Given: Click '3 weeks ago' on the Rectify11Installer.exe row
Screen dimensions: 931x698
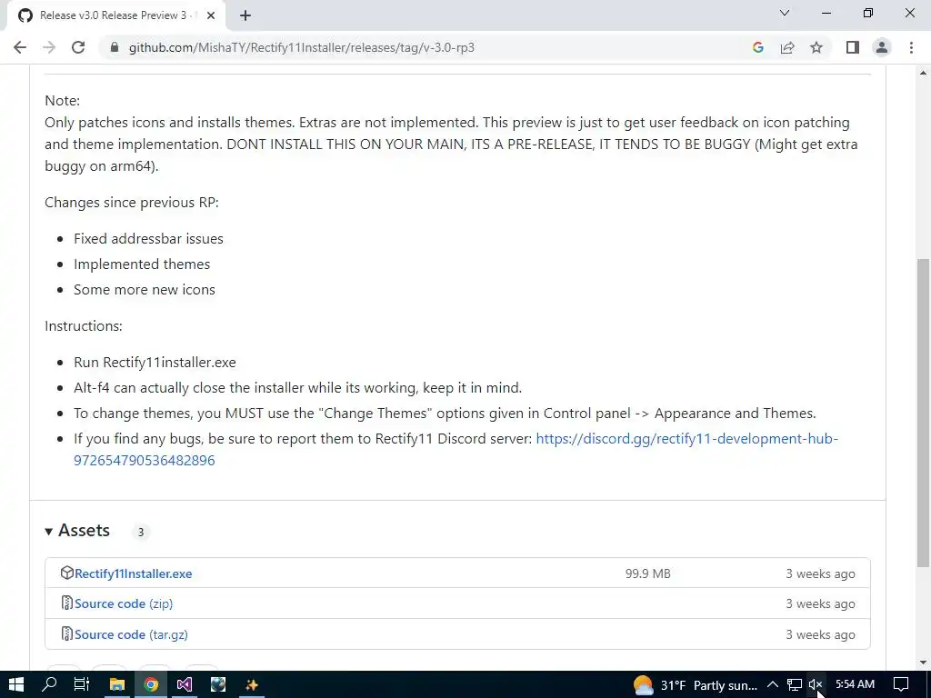Looking at the screenshot, I should click(821, 574).
